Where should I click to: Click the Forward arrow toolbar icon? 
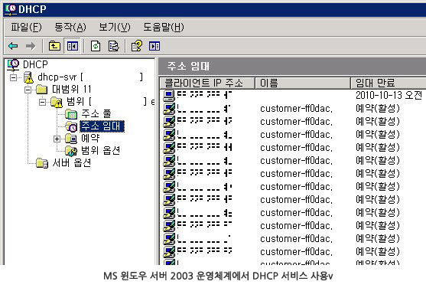(31, 46)
